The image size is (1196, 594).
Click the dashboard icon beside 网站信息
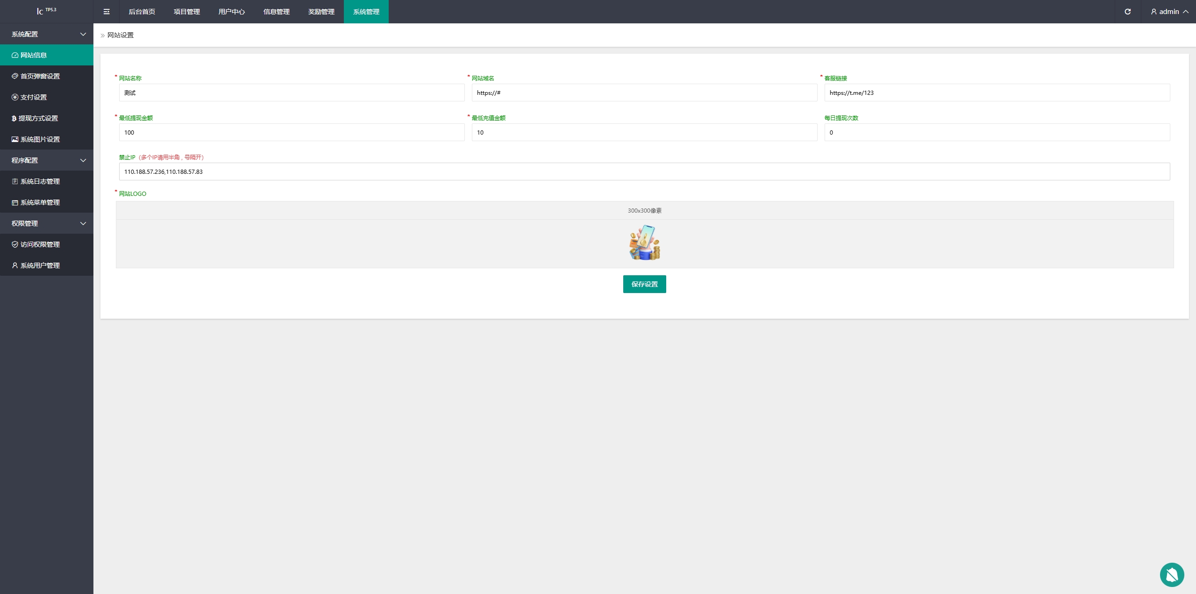tap(15, 55)
